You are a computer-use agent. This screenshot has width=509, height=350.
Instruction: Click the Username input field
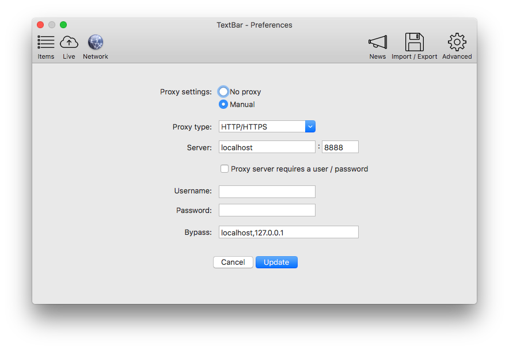coord(267,192)
